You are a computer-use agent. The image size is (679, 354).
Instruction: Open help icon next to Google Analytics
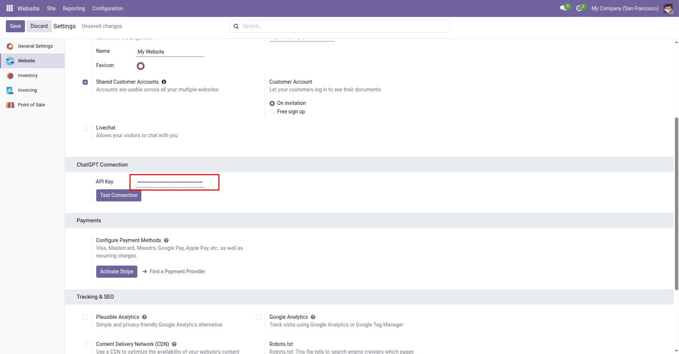coord(313,317)
